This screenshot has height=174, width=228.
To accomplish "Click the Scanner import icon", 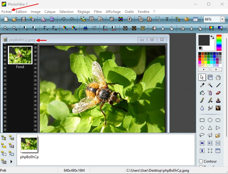I will tap(52, 19).
